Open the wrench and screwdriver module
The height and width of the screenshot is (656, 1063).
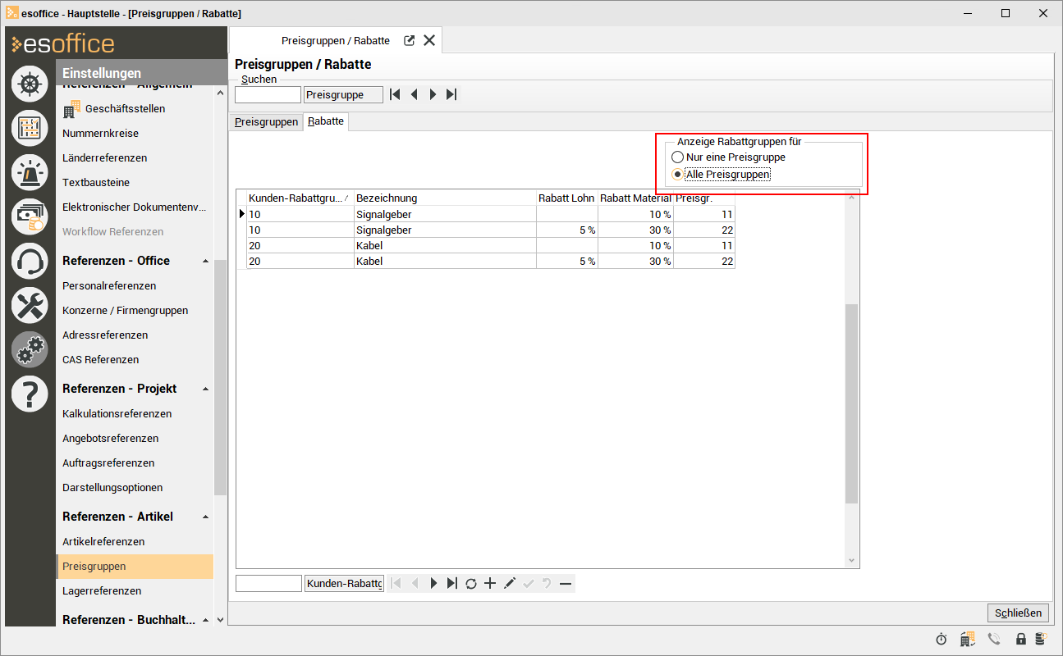click(x=30, y=305)
